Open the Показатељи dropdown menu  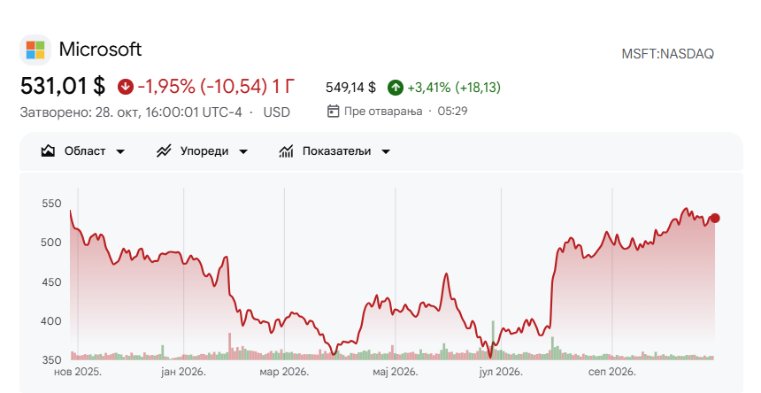pyautogui.click(x=334, y=150)
